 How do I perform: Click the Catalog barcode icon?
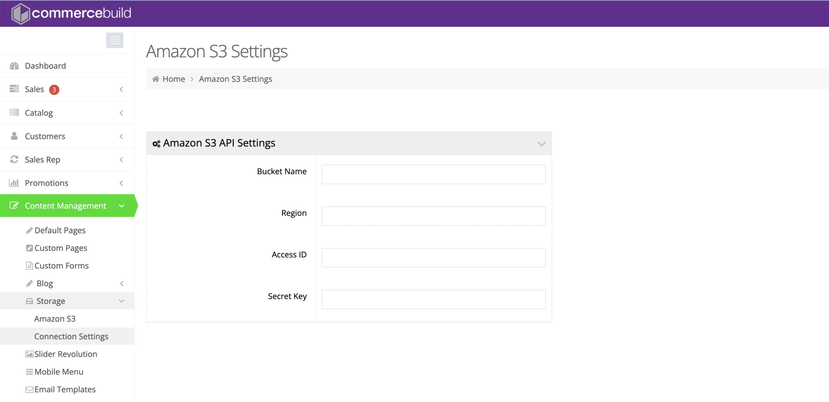click(14, 112)
